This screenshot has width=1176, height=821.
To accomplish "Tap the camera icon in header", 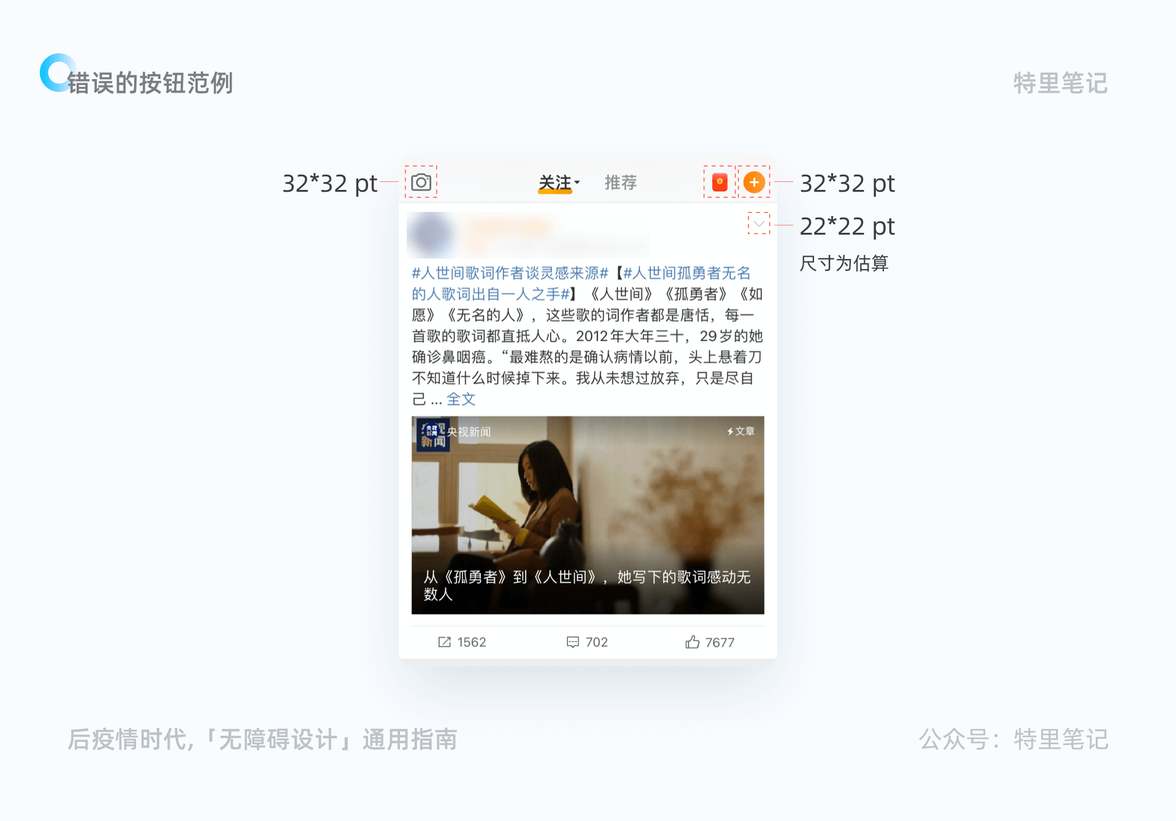I will [x=421, y=182].
